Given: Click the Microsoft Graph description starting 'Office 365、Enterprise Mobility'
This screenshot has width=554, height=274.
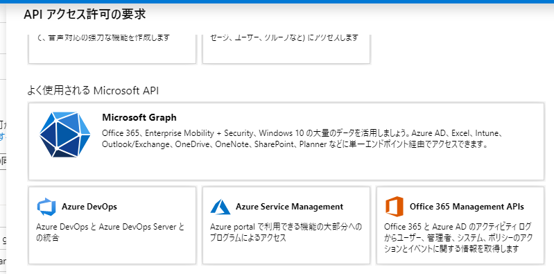Looking at the screenshot, I should [x=302, y=139].
